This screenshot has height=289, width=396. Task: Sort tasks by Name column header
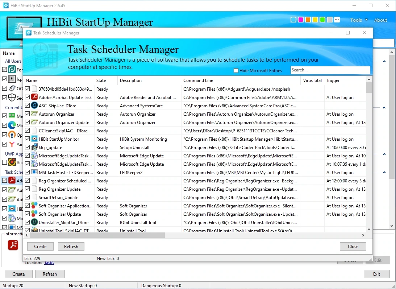click(x=59, y=80)
